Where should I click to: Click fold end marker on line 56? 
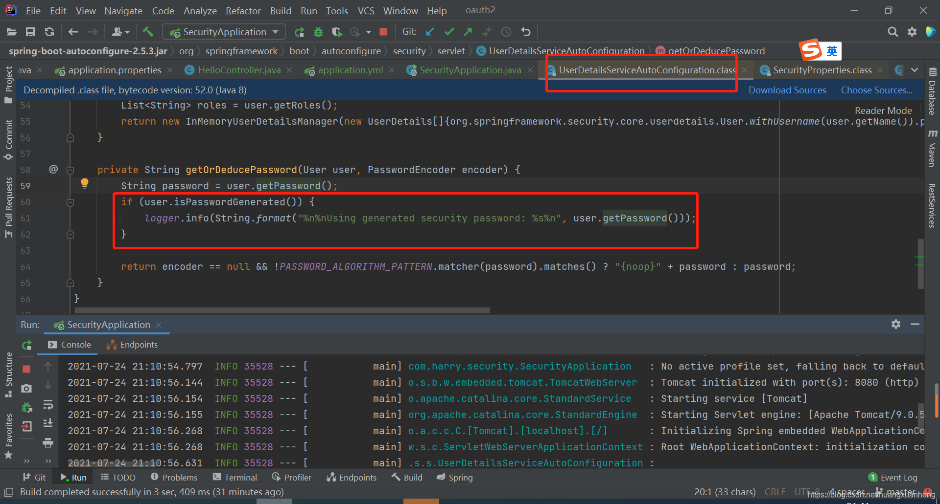(70, 138)
